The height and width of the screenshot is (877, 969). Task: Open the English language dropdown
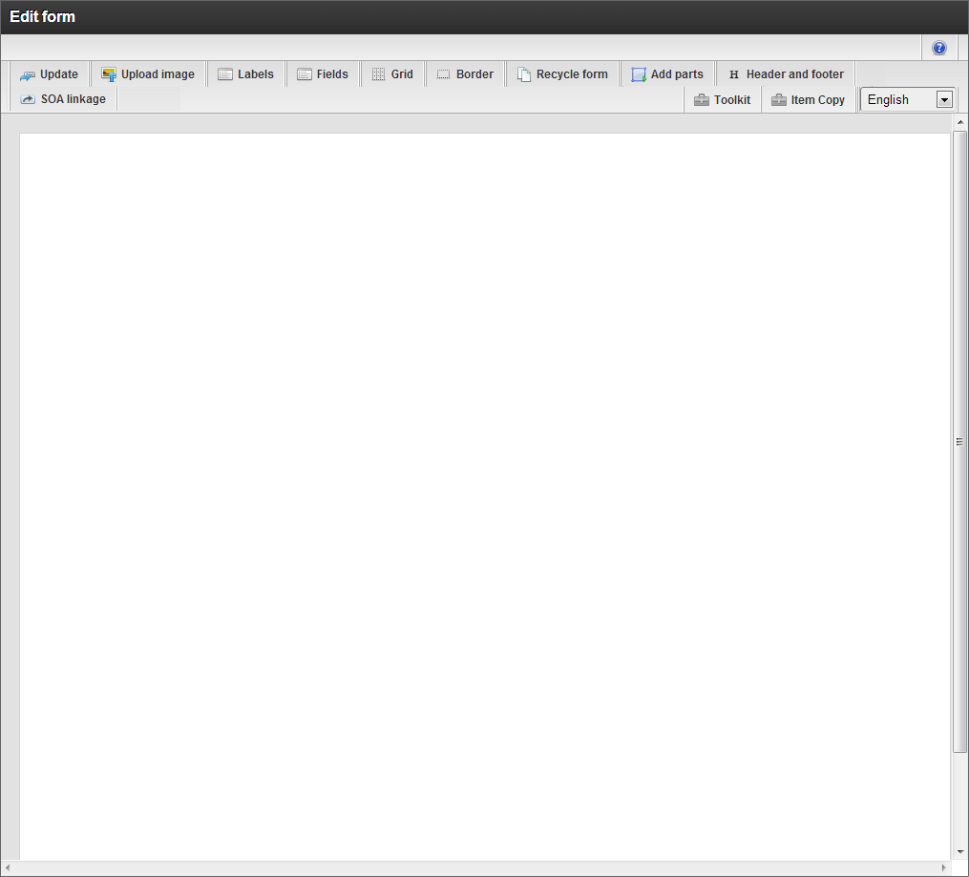[908, 99]
